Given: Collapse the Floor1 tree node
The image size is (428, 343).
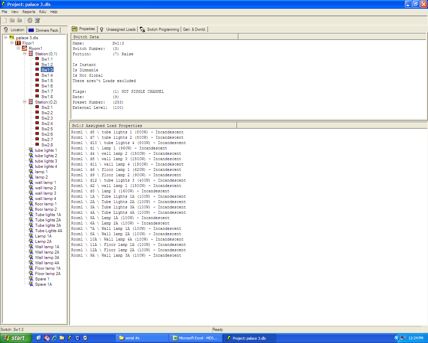Looking at the screenshot, I should coord(12,43).
